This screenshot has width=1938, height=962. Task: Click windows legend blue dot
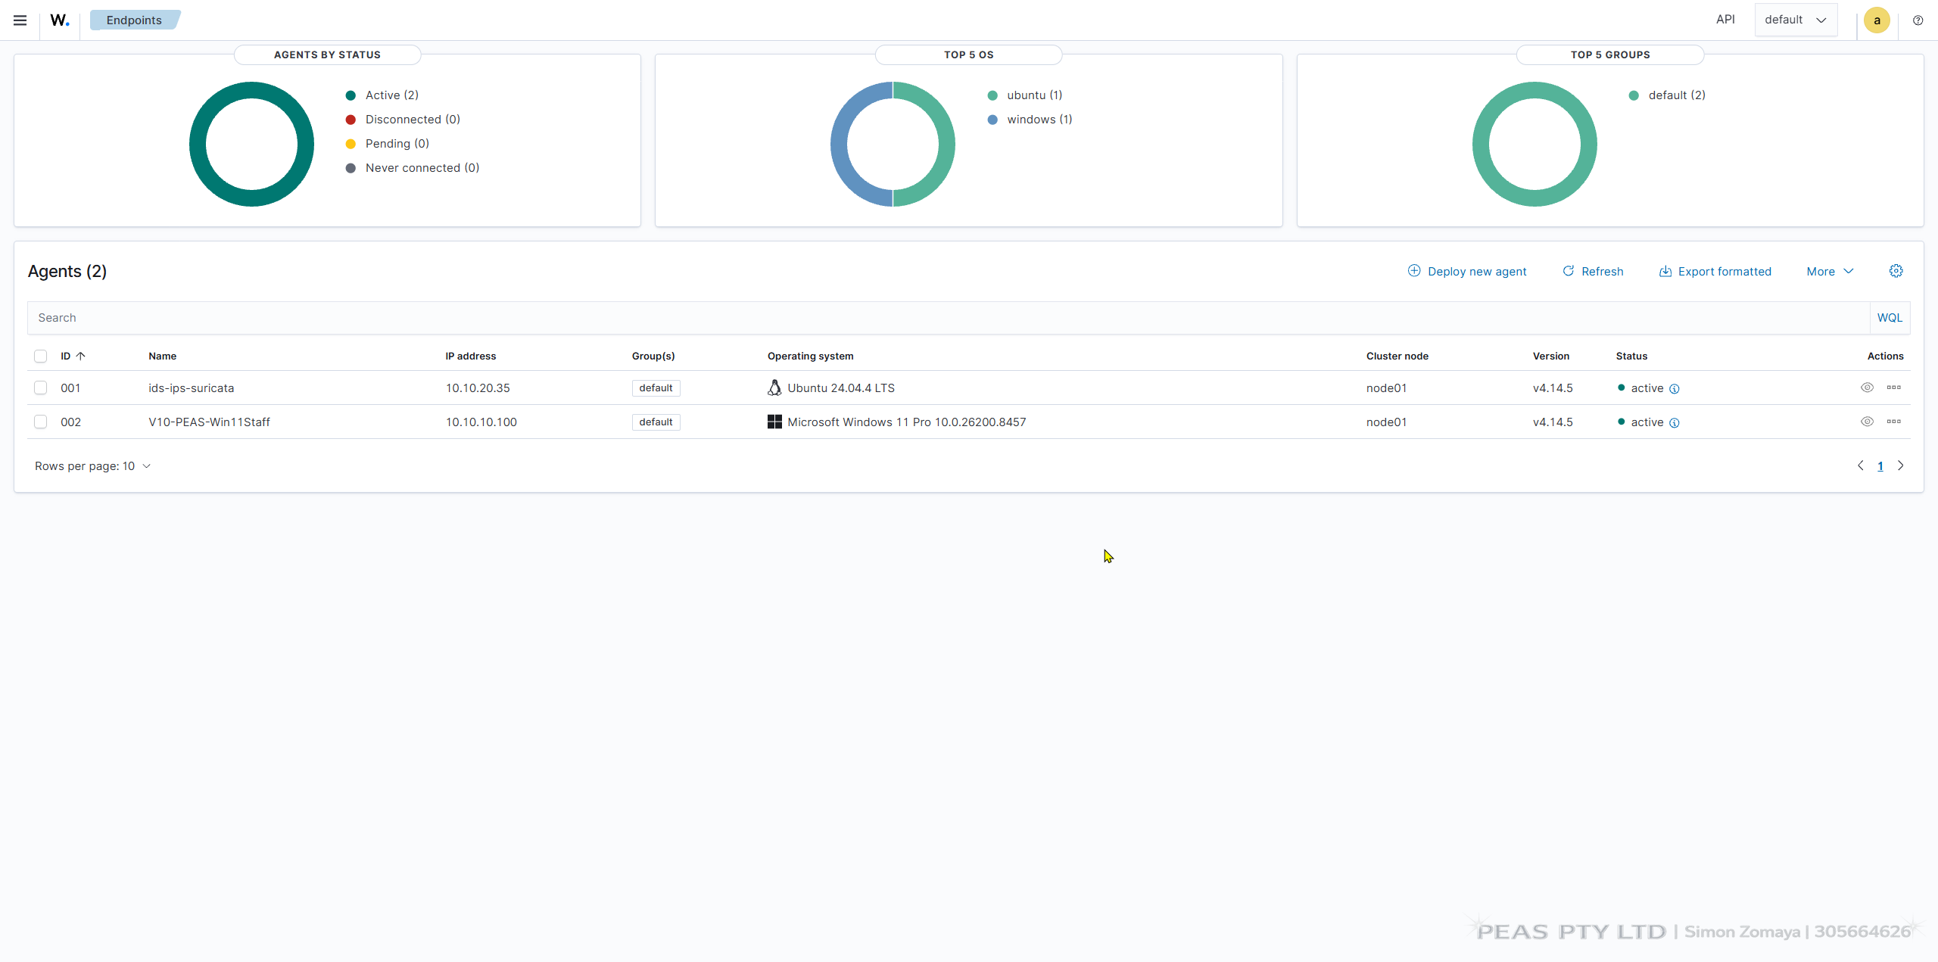click(x=992, y=120)
